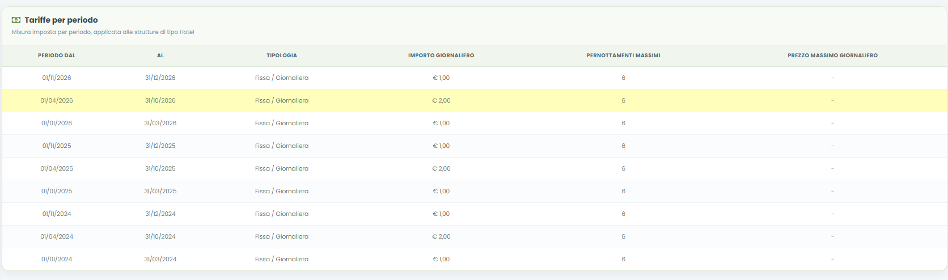Click the PREZZO MASSIMO GIORNALIERO column header
The image size is (948, 280).
tap(832, 56)
